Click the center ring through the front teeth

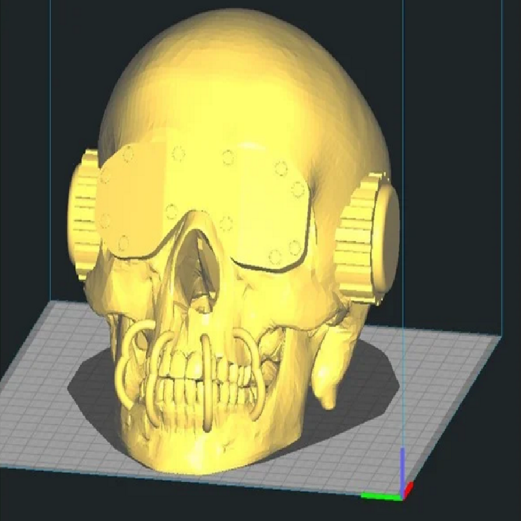click(207, 382)
